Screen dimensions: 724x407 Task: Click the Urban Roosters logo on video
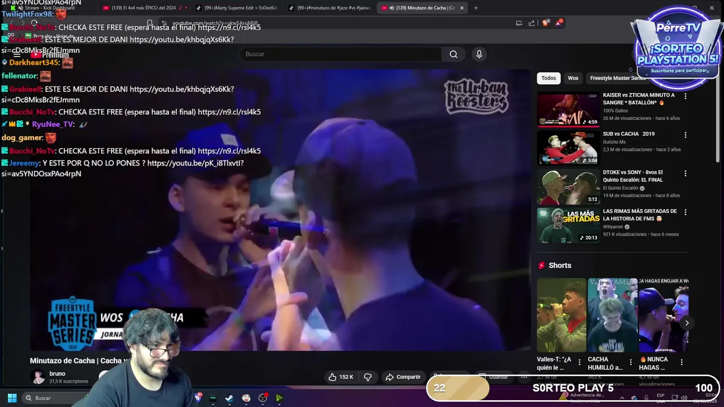(x=476, y=96)
